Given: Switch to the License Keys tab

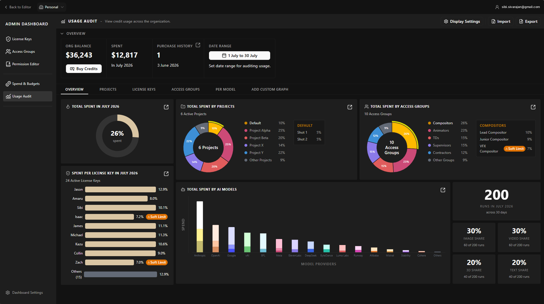Looking at the screenshot, I should point(144,89).
